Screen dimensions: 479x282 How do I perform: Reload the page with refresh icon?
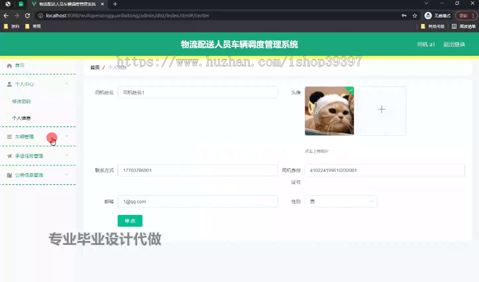pyautogui.click(x=27, y=15)
